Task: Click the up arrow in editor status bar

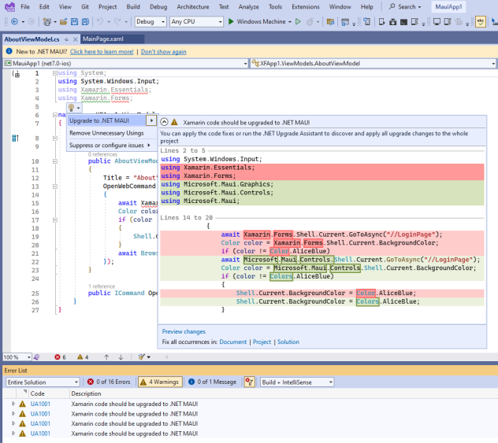Action: tap(108, 356)
